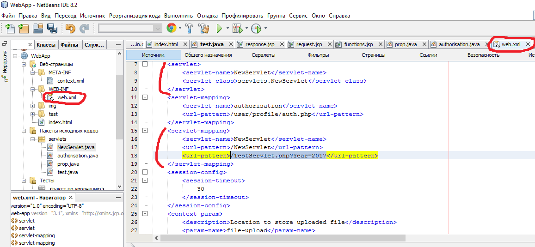
Task: Click the Profile Project clock icon
Action: coord(256,28)
